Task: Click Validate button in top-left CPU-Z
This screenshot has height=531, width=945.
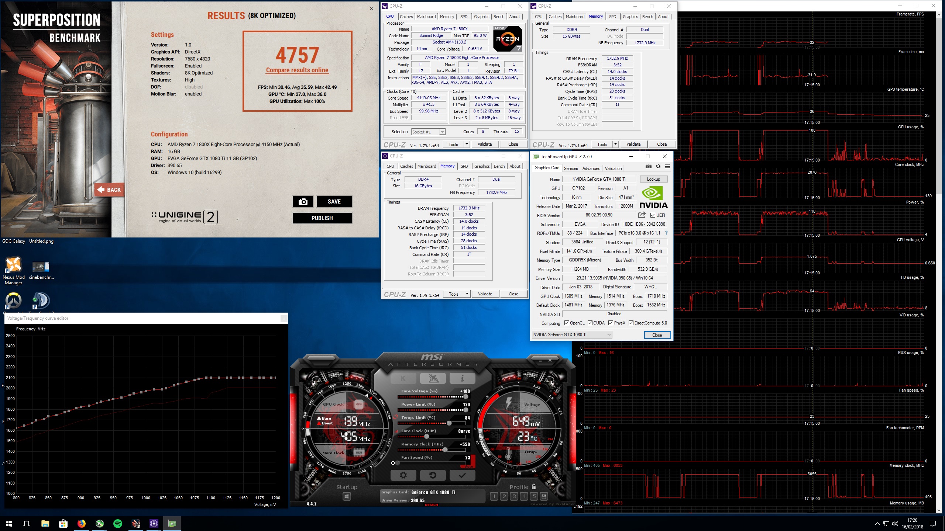Action: pos(485,144)
